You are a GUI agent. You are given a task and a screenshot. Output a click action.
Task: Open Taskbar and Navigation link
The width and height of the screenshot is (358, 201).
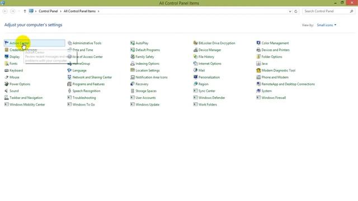[x=26, y=98]
